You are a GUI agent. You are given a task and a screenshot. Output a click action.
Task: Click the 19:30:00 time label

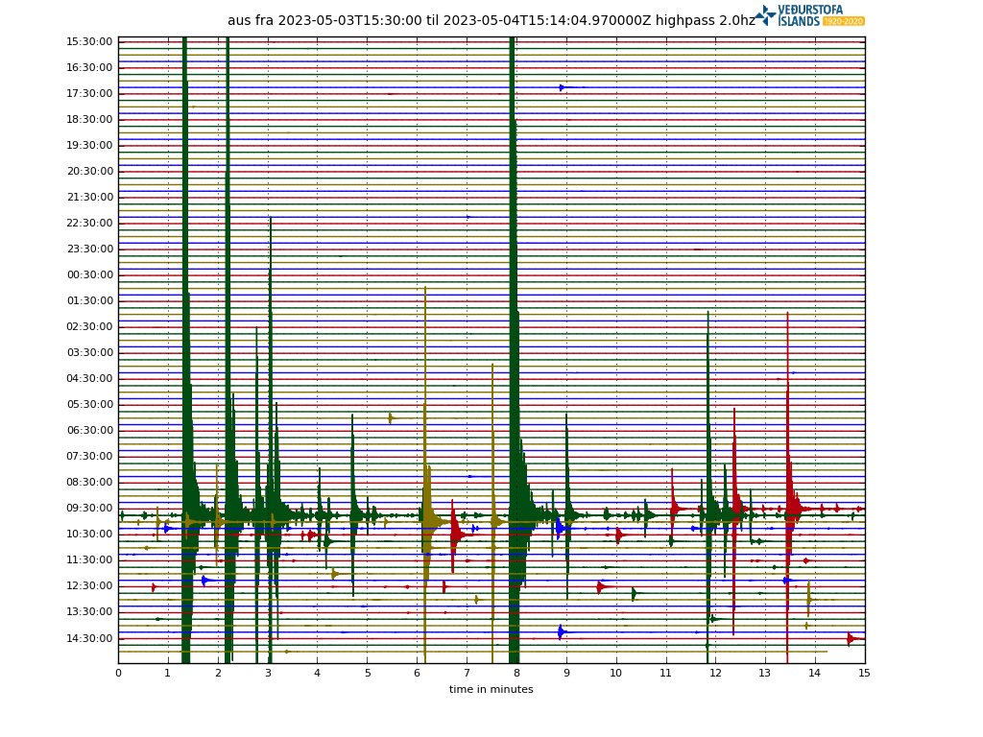[89, 146]
